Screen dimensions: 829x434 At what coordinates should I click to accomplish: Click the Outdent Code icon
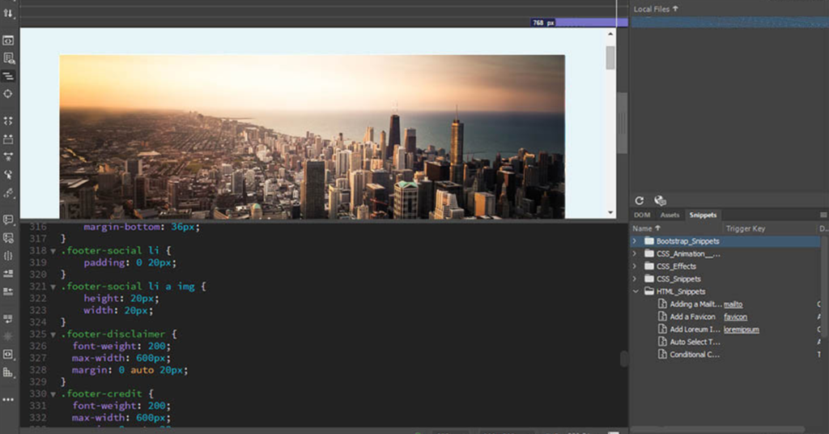pos(8,291)
